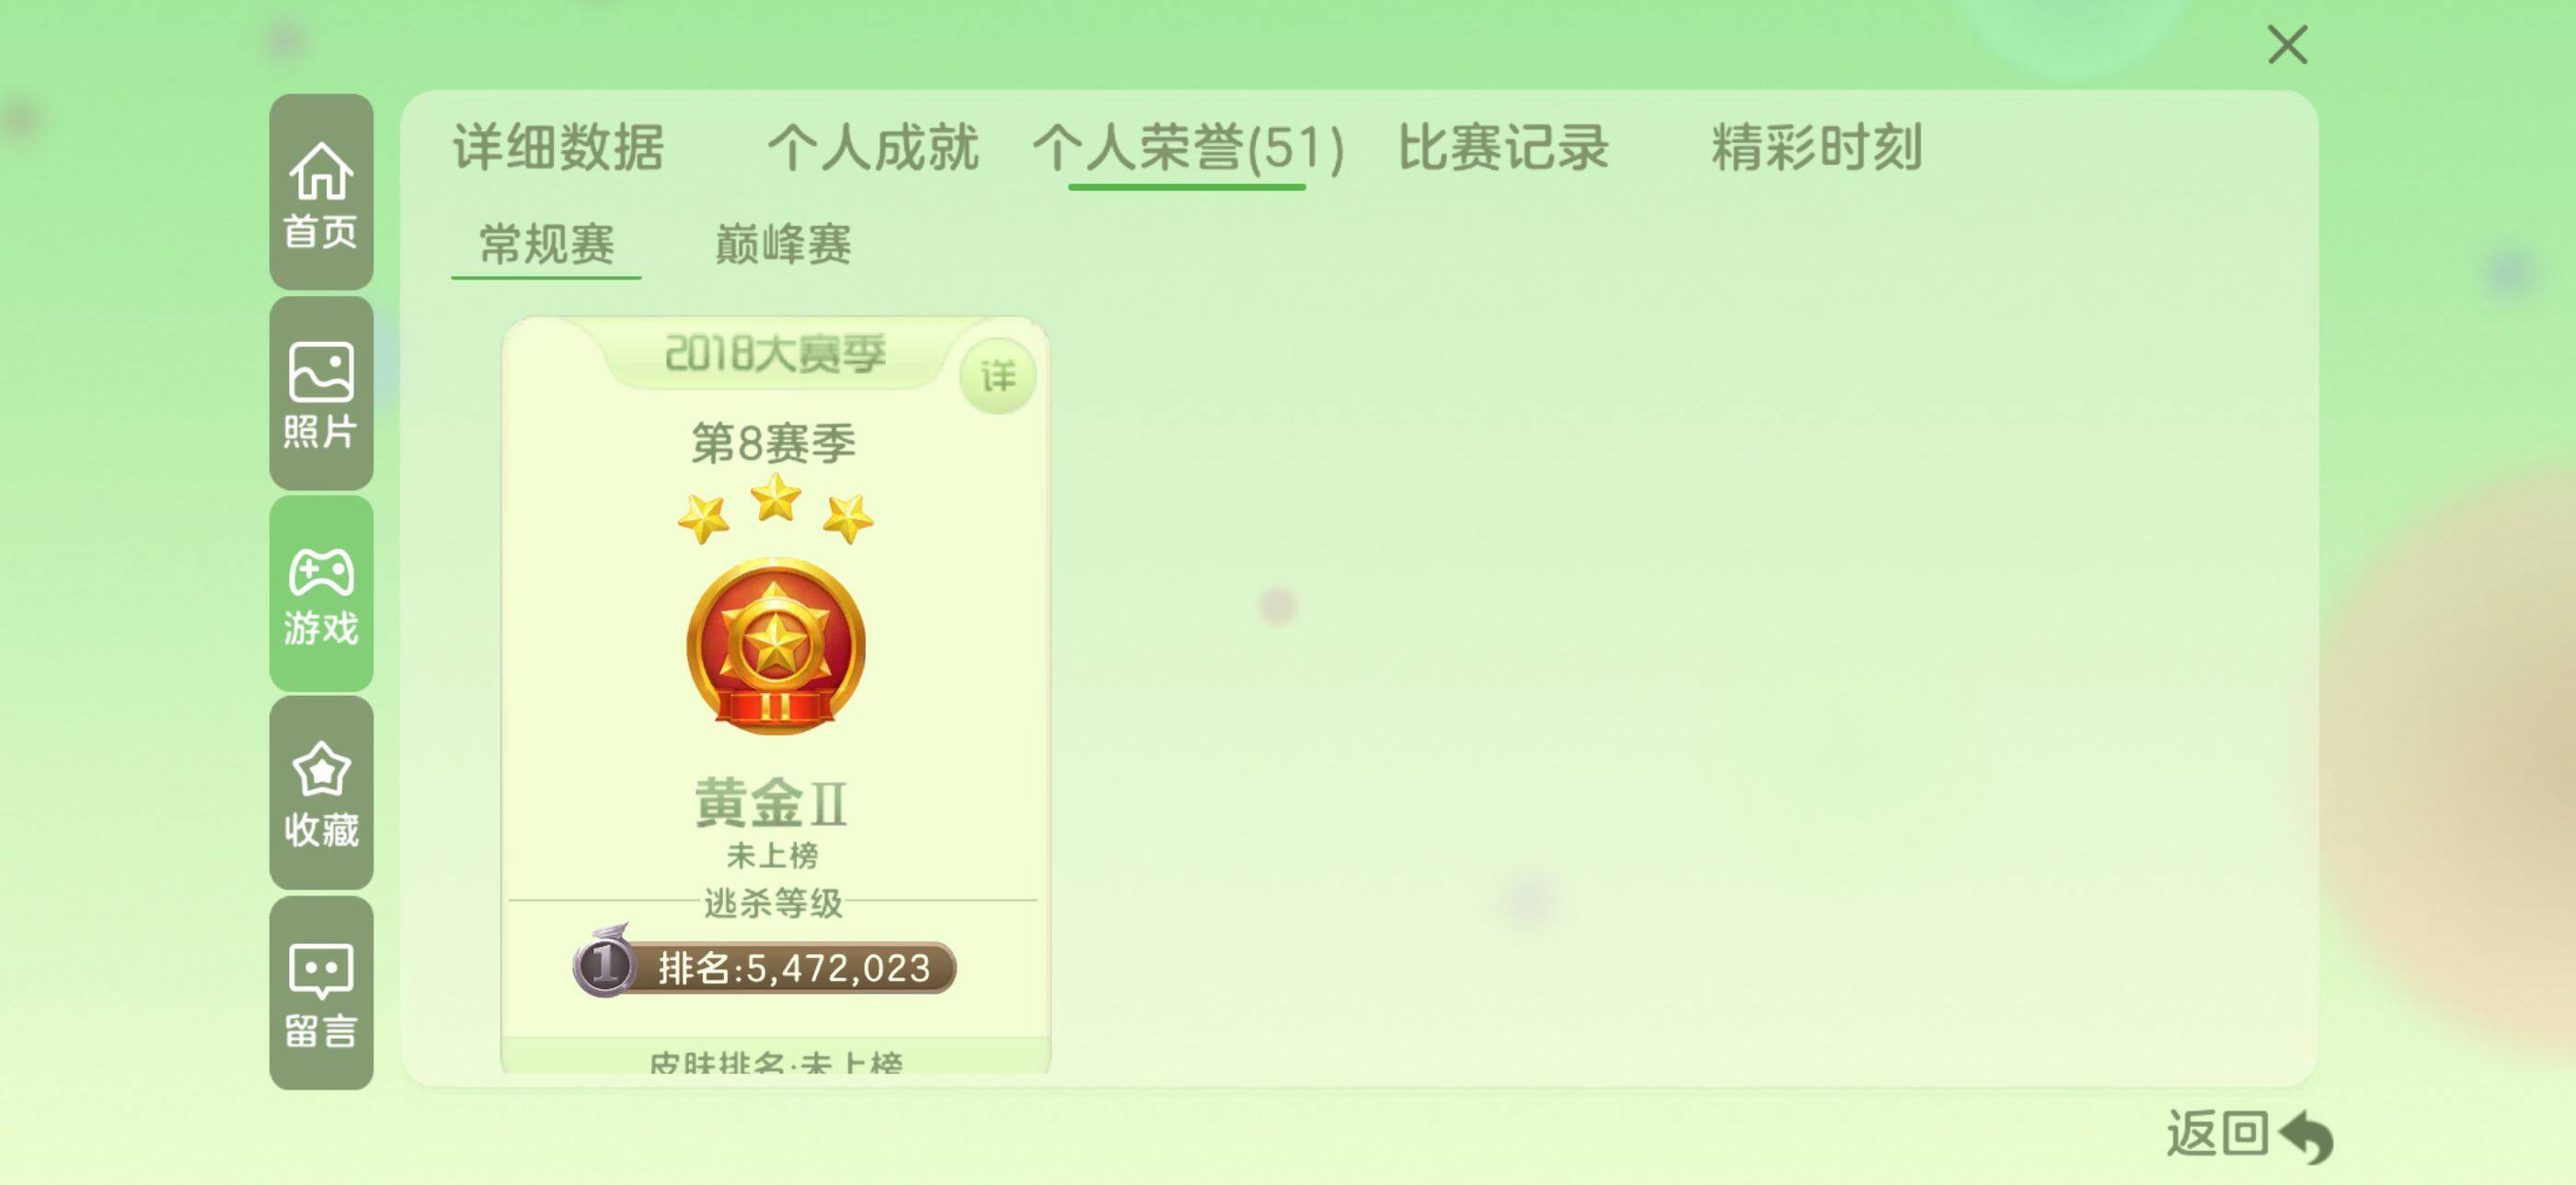Select the 个人荣誉(51) tab

pyautogui.click(x=1188, y=147)
